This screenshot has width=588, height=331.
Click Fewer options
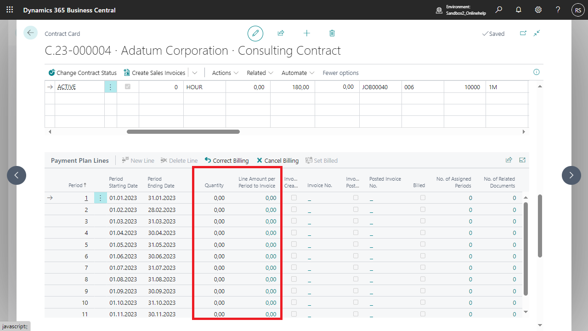340,73
